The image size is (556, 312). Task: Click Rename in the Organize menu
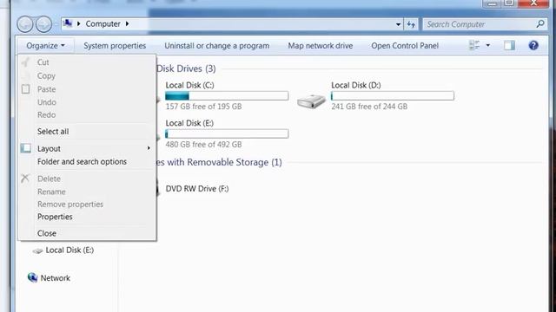(x=51, y=192)
